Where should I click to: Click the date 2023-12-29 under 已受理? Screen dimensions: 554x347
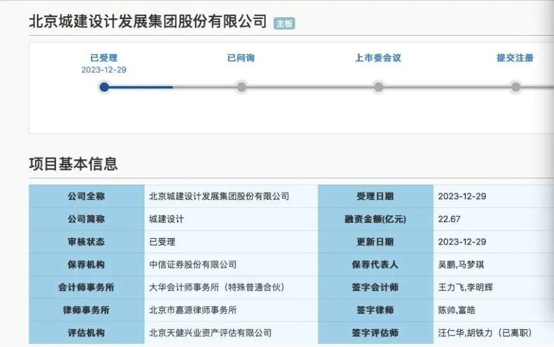pyautogui.click(x=104, y=70)
